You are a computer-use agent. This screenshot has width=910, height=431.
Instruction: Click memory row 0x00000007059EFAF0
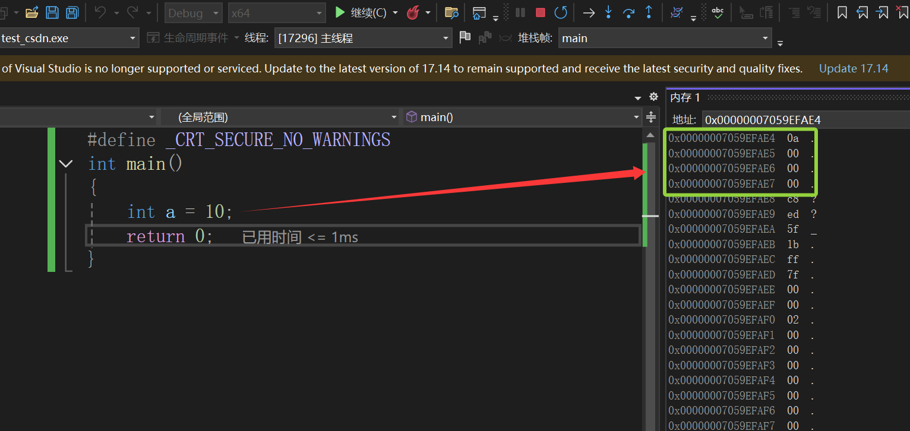click(742, 319)
